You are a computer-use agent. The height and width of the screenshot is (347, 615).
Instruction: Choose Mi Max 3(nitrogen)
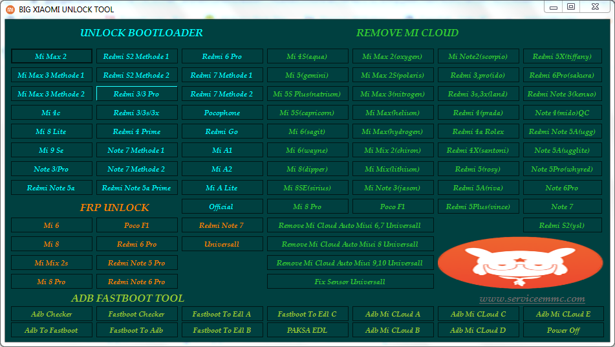pyautogui.click(x=393, y=94)
